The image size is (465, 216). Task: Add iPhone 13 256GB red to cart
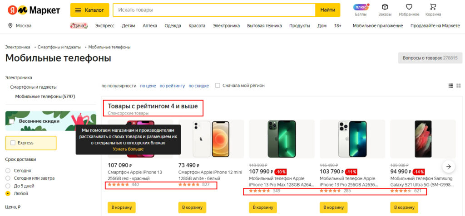coord(122,207)
